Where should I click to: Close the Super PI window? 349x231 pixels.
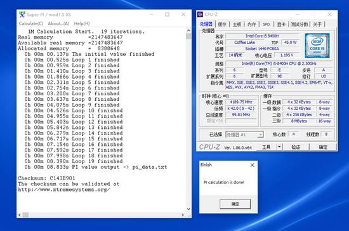tap(183, 15)
